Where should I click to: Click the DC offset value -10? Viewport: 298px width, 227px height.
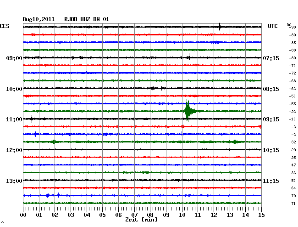pyautogui.click(x=292, y=119)
